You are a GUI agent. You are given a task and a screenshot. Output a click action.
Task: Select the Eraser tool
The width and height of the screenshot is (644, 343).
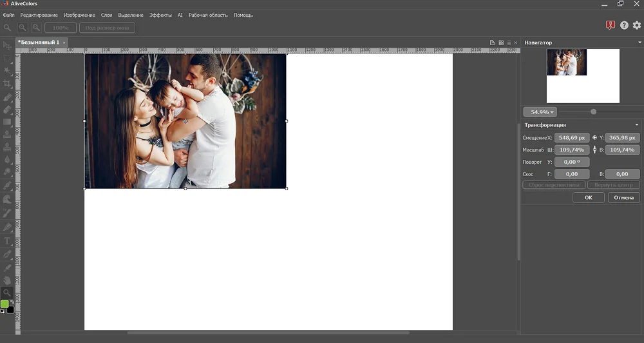[x=8, y=110]
